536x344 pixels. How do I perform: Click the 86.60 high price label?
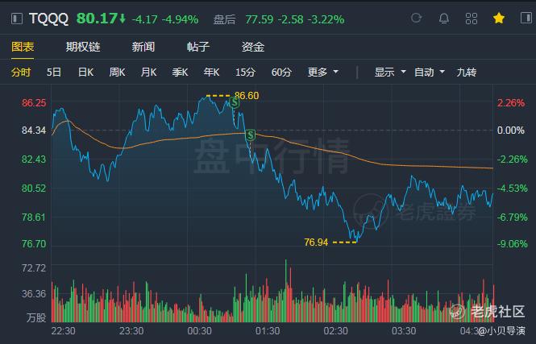(x=247, y=96)
